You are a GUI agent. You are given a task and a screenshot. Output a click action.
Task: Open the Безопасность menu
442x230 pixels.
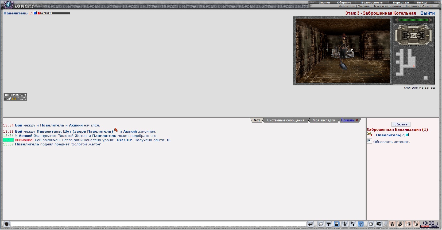pos(372,2)
